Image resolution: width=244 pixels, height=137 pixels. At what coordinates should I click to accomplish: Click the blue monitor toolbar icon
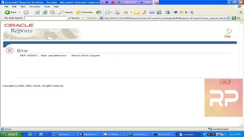(176, 12)
